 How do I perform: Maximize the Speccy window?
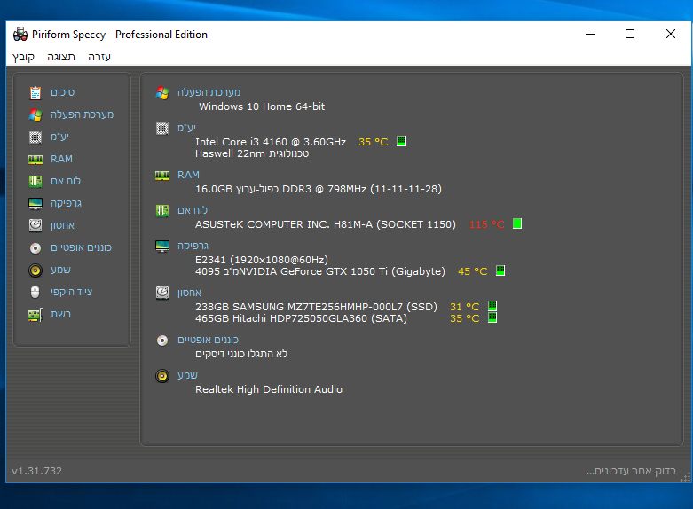(x=630, y=34)
